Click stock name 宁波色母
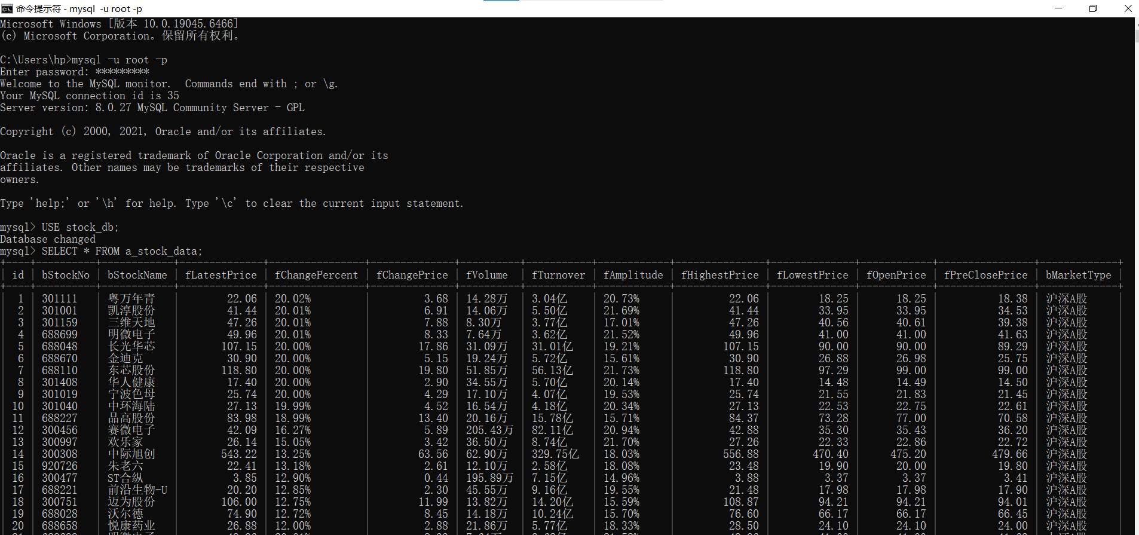The height and width of the screenshot is (535, 1139). [131, 395]
